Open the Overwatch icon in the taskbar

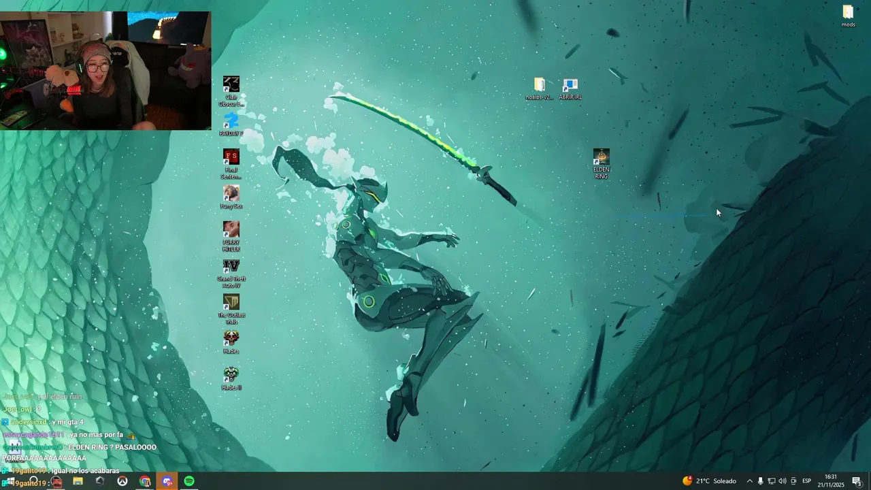coord(122,481)
